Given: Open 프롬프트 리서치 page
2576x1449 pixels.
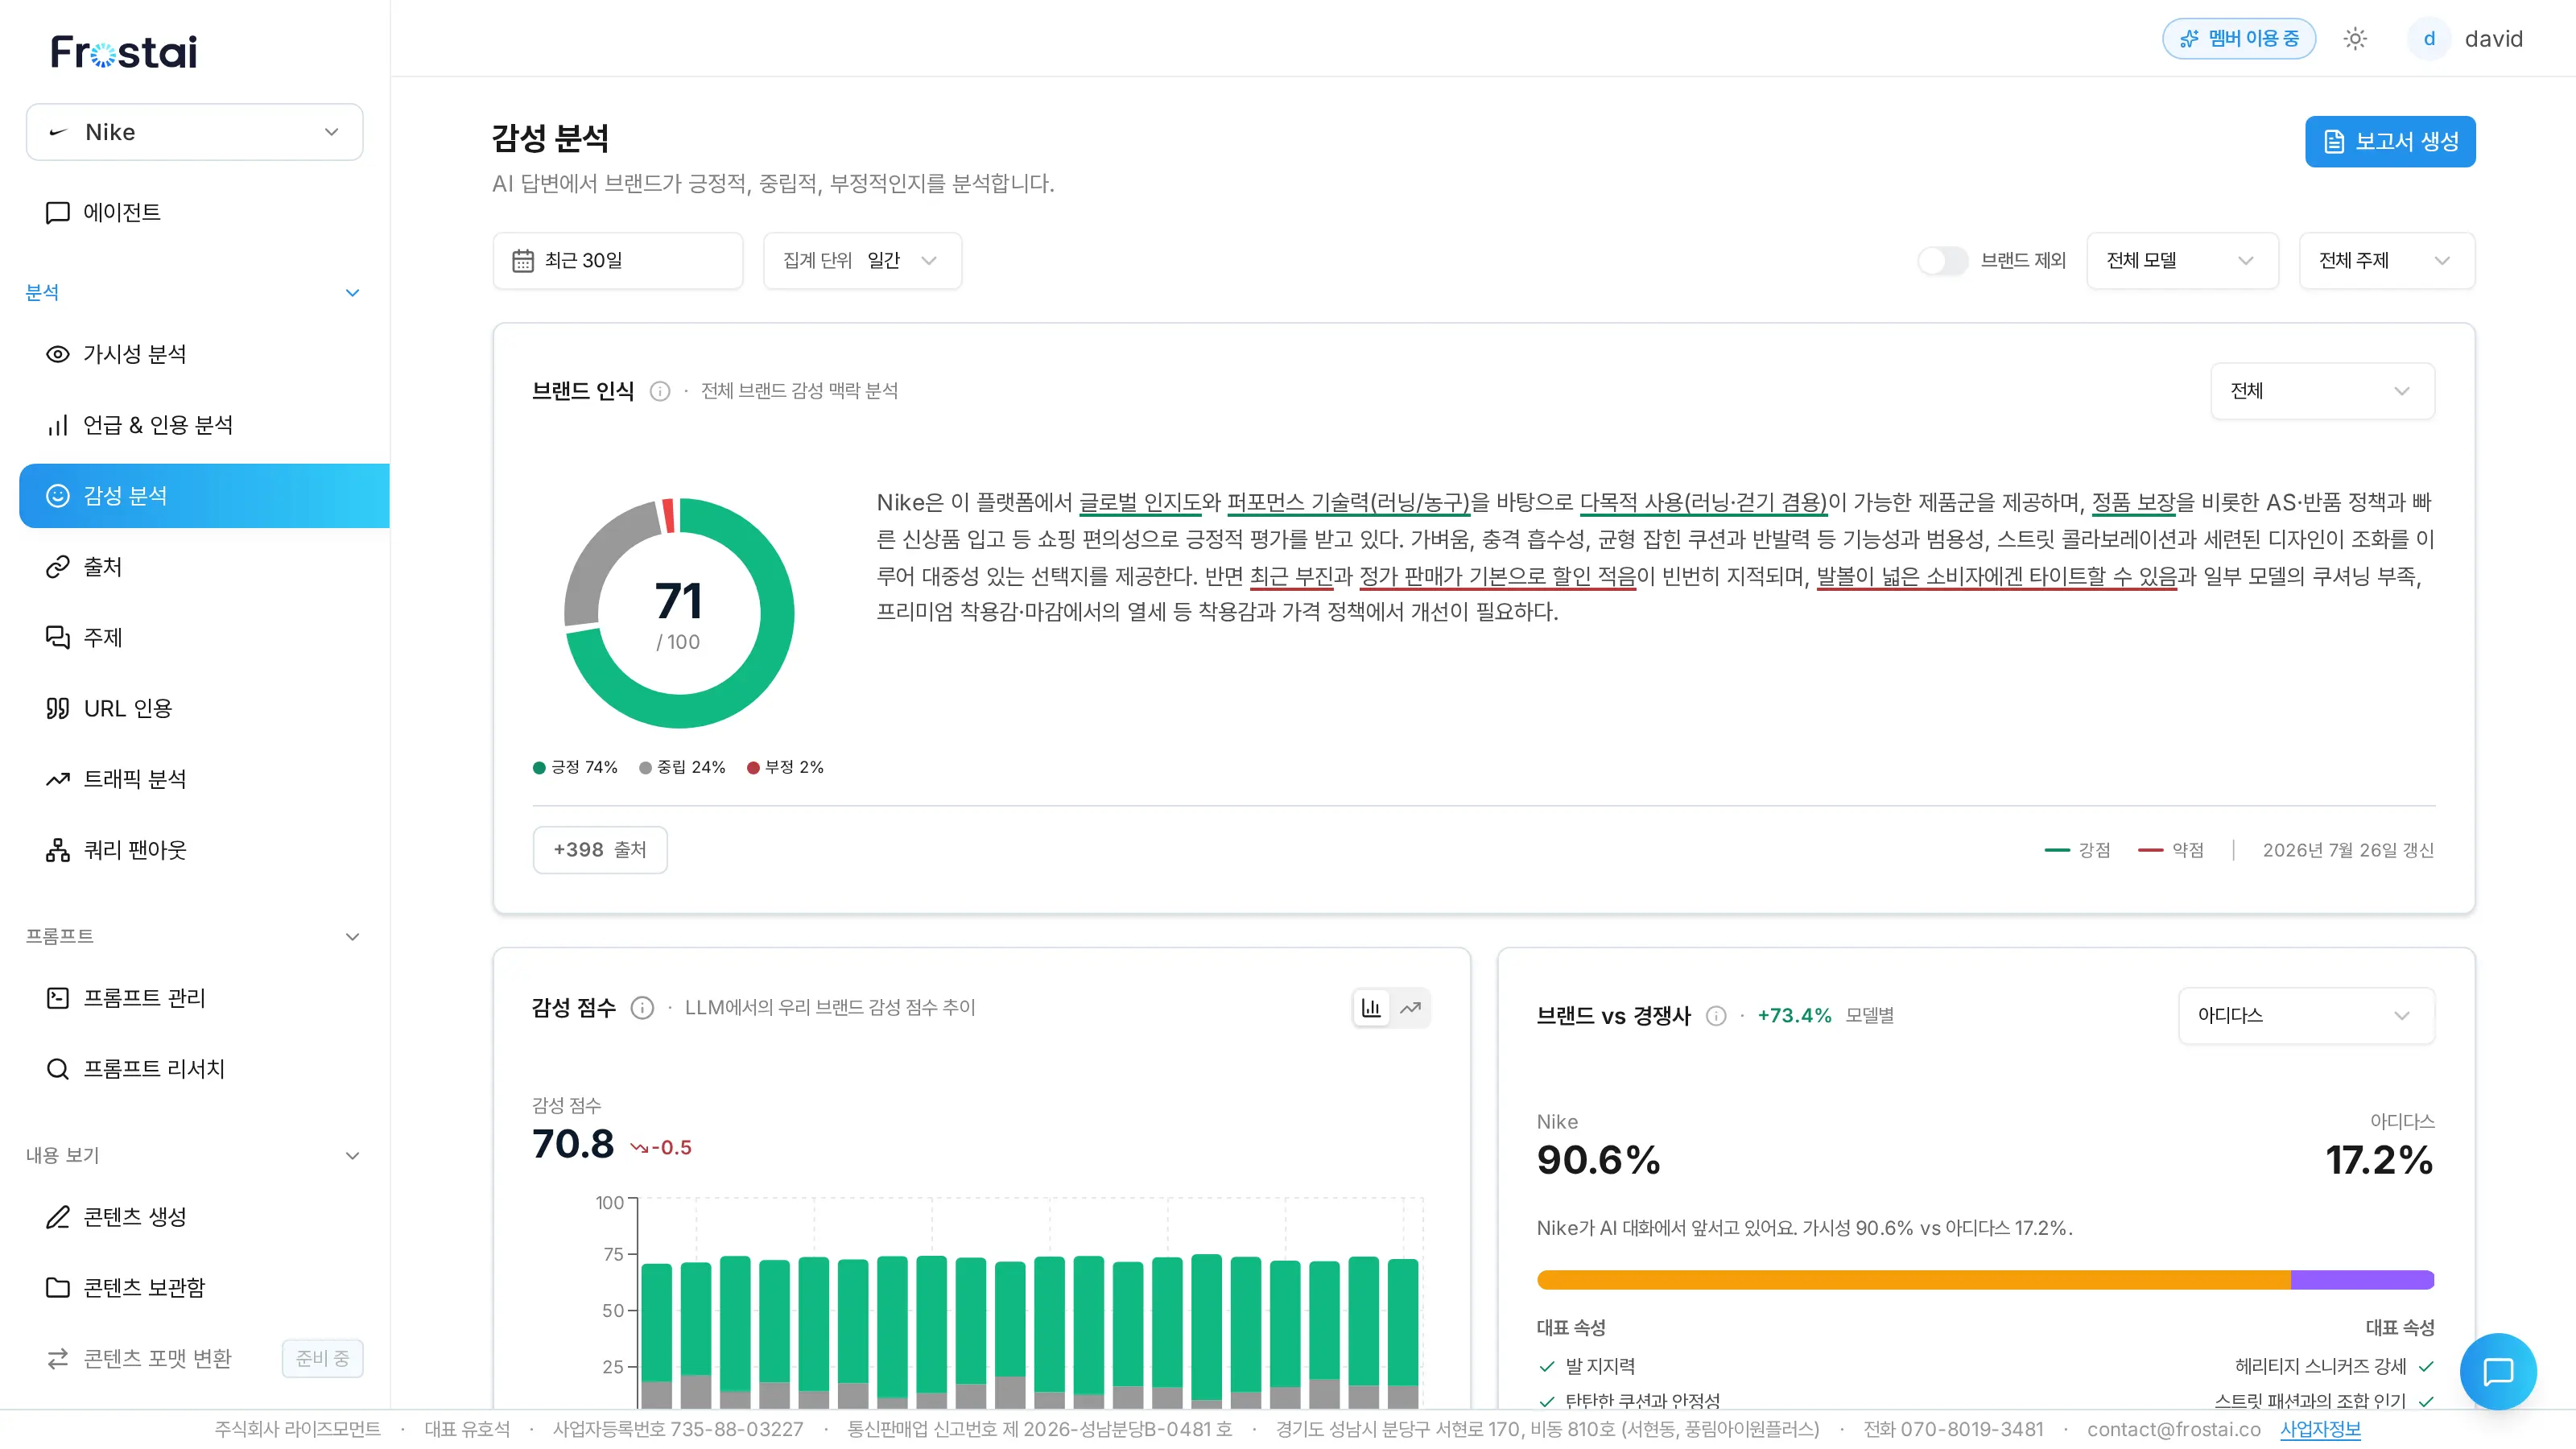Looking at the screenshot, I should pos(195,1069).
